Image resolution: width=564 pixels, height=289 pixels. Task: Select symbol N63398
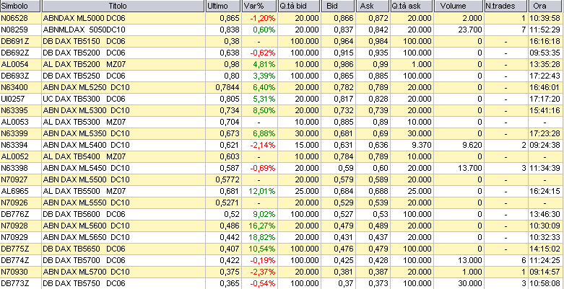point(14,168)
